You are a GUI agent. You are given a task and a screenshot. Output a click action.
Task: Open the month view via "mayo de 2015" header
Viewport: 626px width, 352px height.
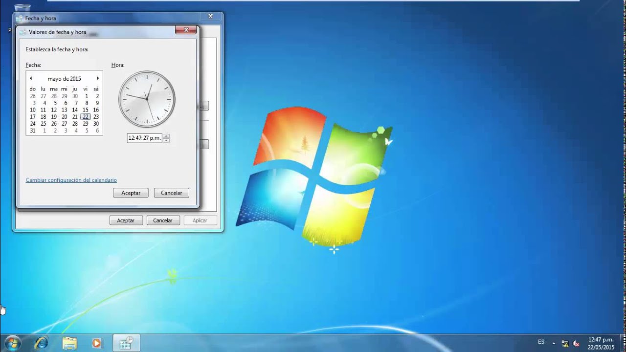click(x=65, y=79)
